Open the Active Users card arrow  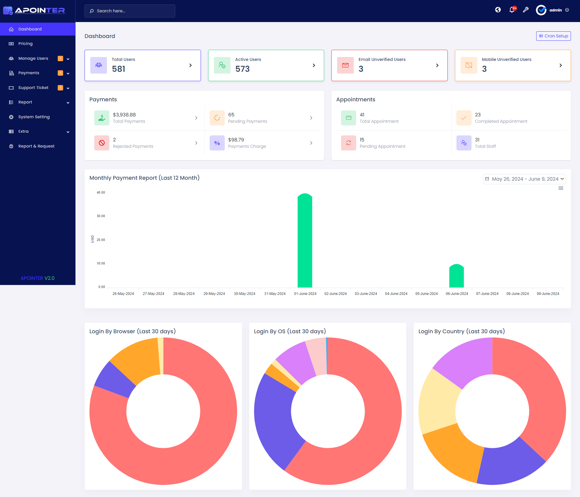[x=314, y=65]
